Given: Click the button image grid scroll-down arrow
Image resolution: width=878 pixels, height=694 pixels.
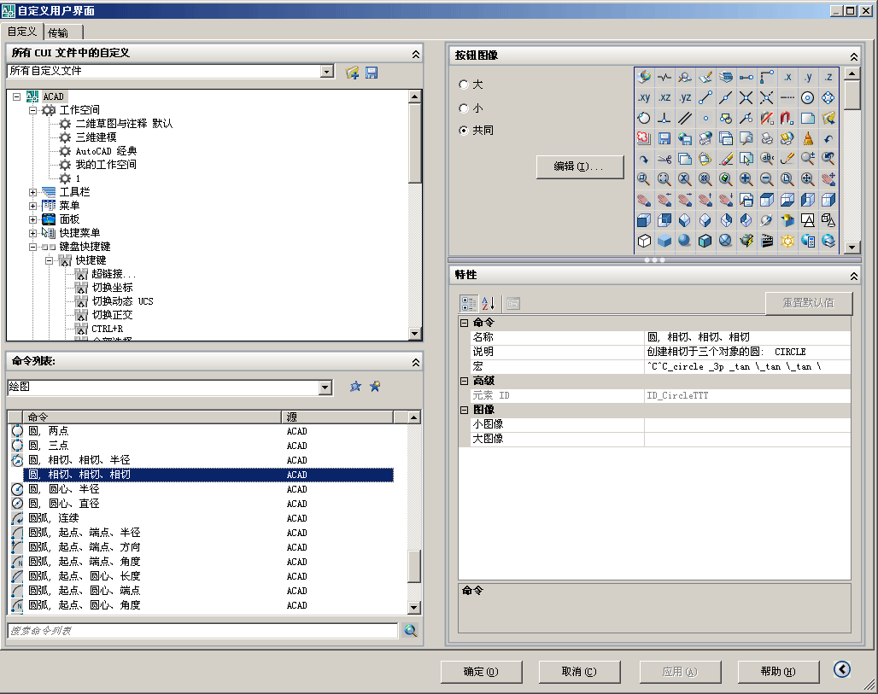Looking at the screenshot, I should click(852, 247).
